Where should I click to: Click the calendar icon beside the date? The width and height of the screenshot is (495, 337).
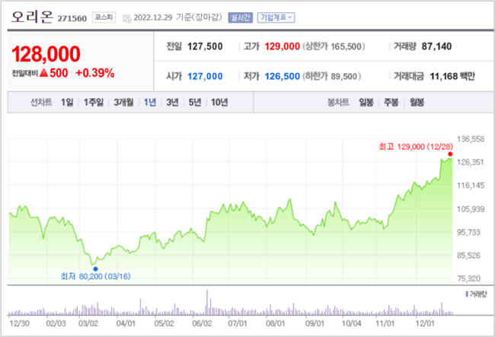[x=127, y=18]
